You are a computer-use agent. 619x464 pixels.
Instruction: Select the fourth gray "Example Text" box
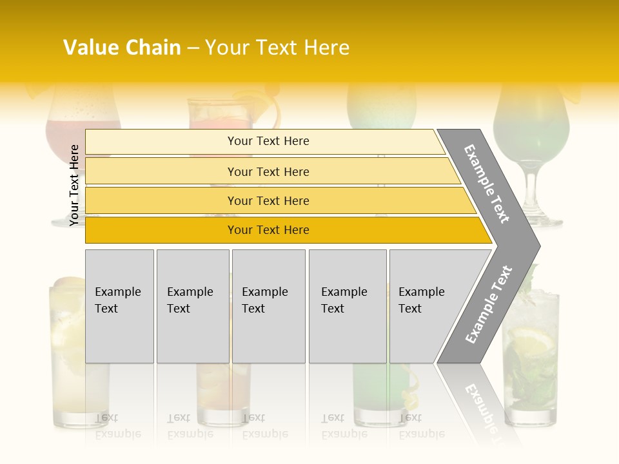347,306
